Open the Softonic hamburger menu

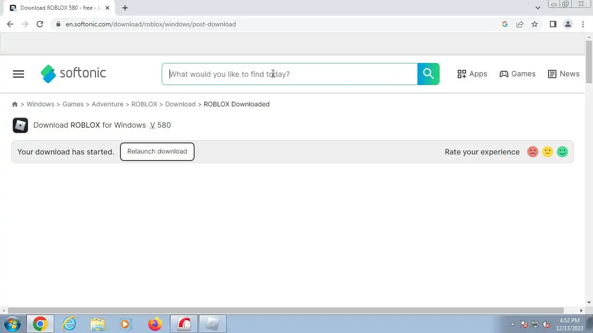[19, 74]
